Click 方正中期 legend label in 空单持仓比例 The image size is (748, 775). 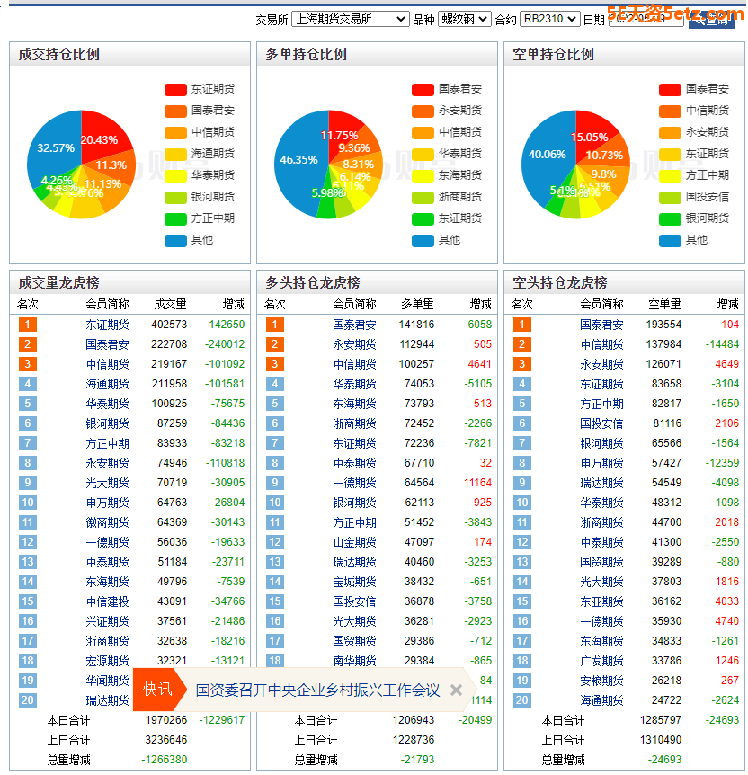point(708,175)
